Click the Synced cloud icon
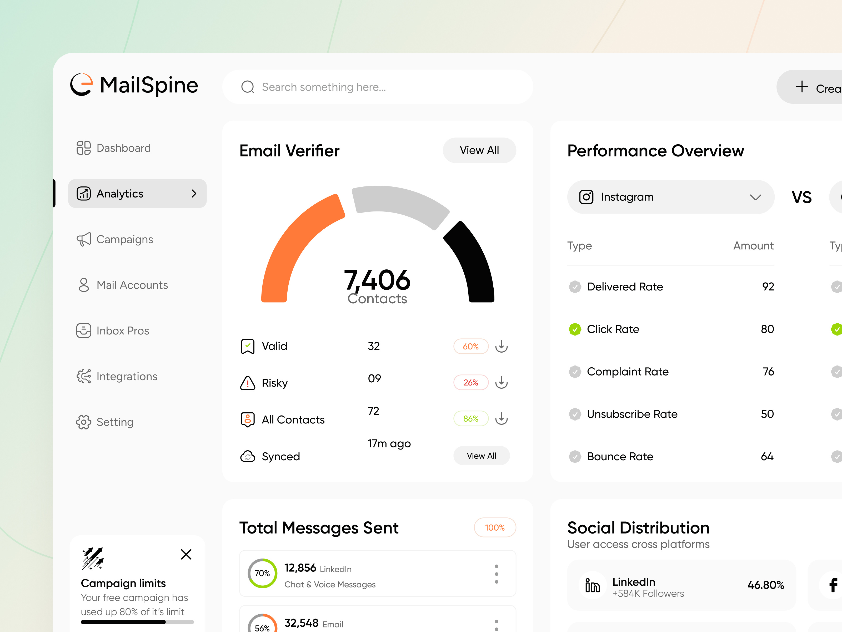Image resolution: width=842 pixels, height=632 pixels. (247, 456)
